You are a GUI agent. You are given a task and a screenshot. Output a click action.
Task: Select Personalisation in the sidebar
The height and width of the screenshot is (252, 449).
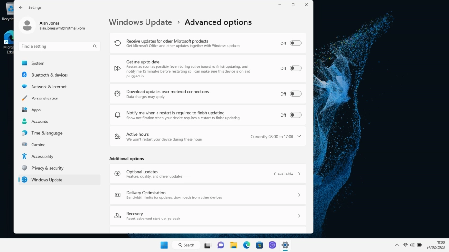coord(59,98)
